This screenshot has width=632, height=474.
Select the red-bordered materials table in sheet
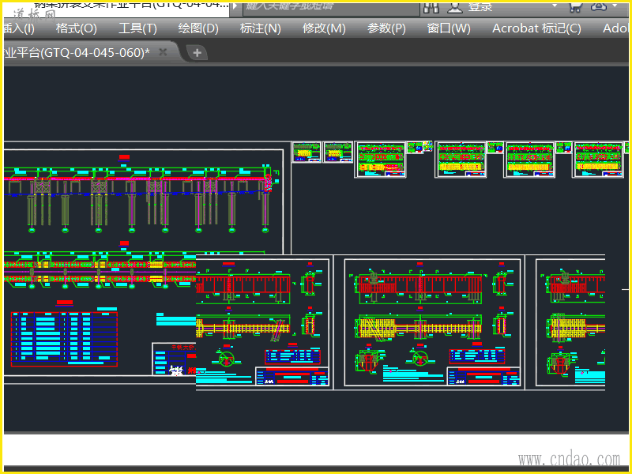(x=65, y=339)
